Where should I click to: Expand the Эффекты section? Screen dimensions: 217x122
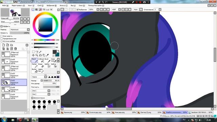point(1,26)
